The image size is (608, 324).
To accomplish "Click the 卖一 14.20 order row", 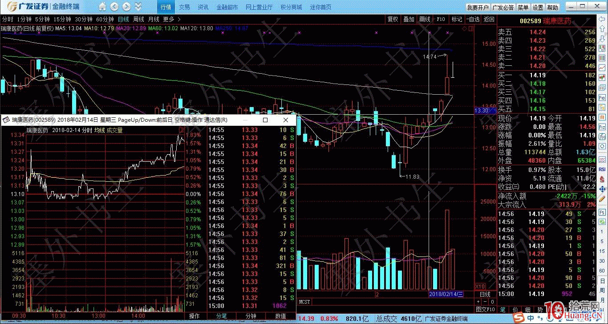I will pos(547,66).
